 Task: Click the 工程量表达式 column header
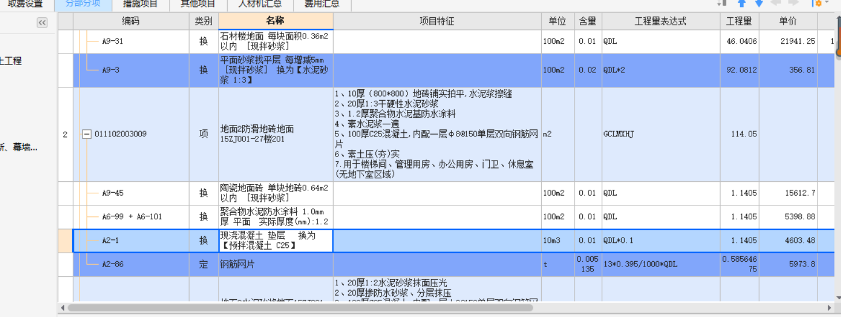661,21
